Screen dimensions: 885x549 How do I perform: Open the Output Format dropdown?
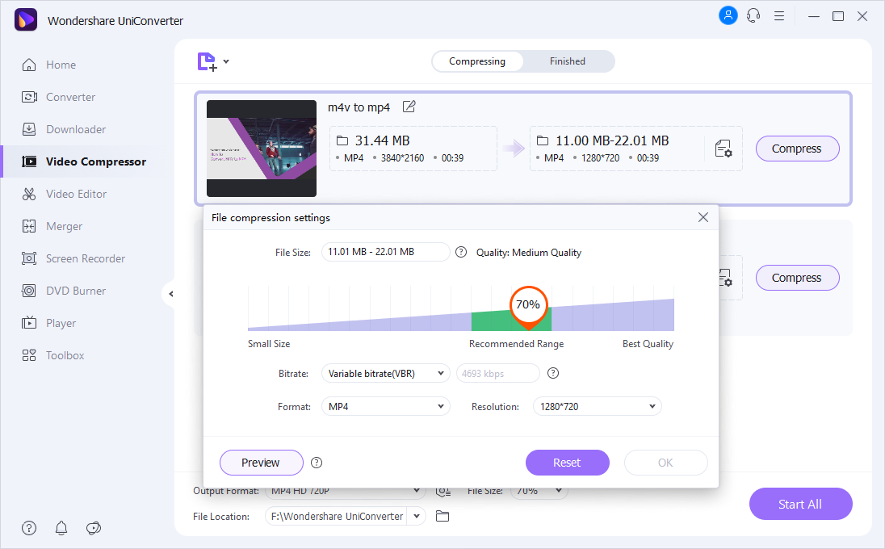(346, 491)
